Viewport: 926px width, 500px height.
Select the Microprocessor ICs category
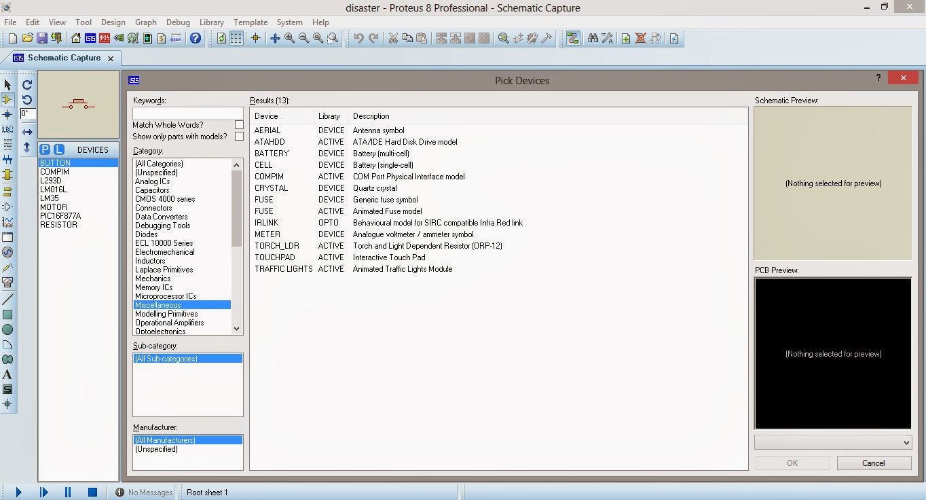(x=166, y=296)
